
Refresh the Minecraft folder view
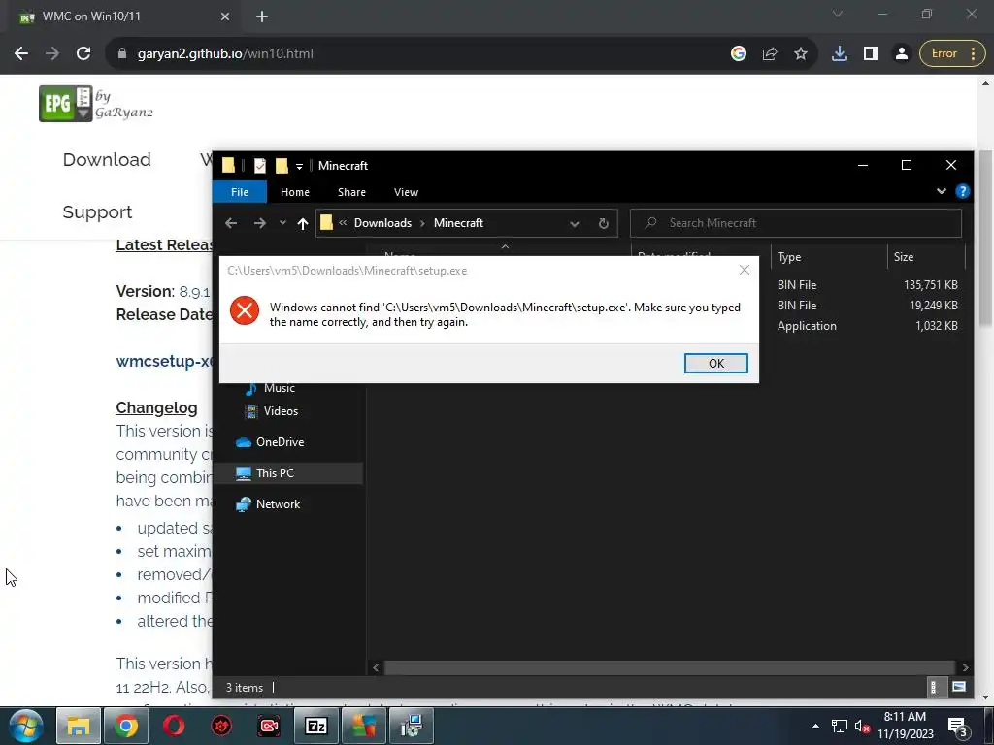pos(604,224)
